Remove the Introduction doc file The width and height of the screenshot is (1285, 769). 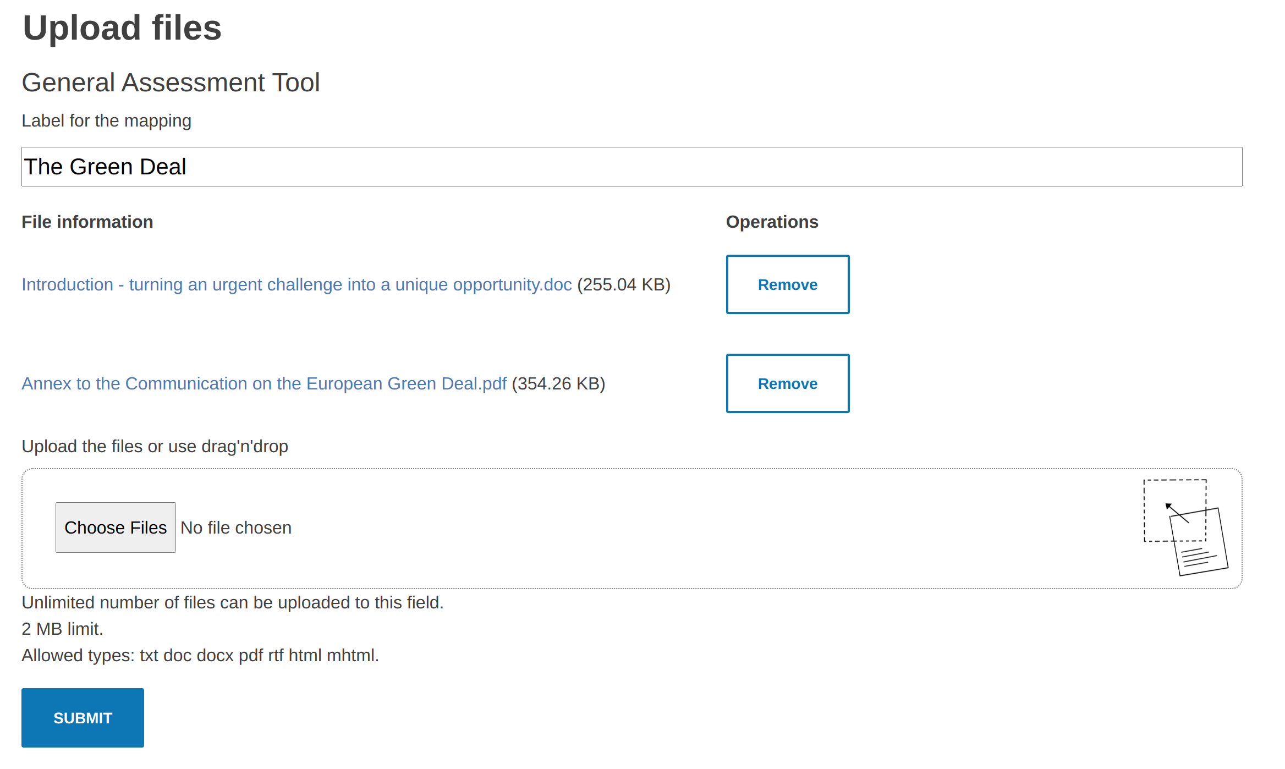click(787, 284)
